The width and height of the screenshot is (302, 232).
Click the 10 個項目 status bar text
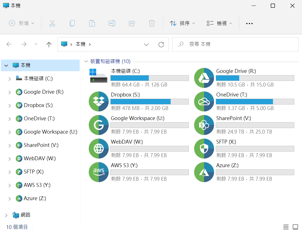tap(17, 227)
